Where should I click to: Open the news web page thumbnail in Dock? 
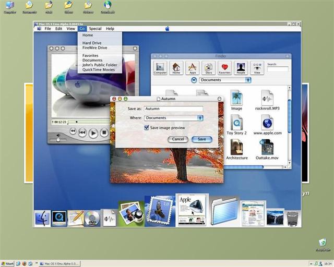click(253, 214)
